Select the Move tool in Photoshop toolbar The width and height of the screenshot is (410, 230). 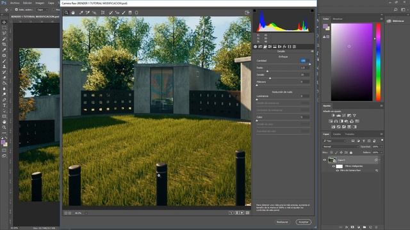4,22
